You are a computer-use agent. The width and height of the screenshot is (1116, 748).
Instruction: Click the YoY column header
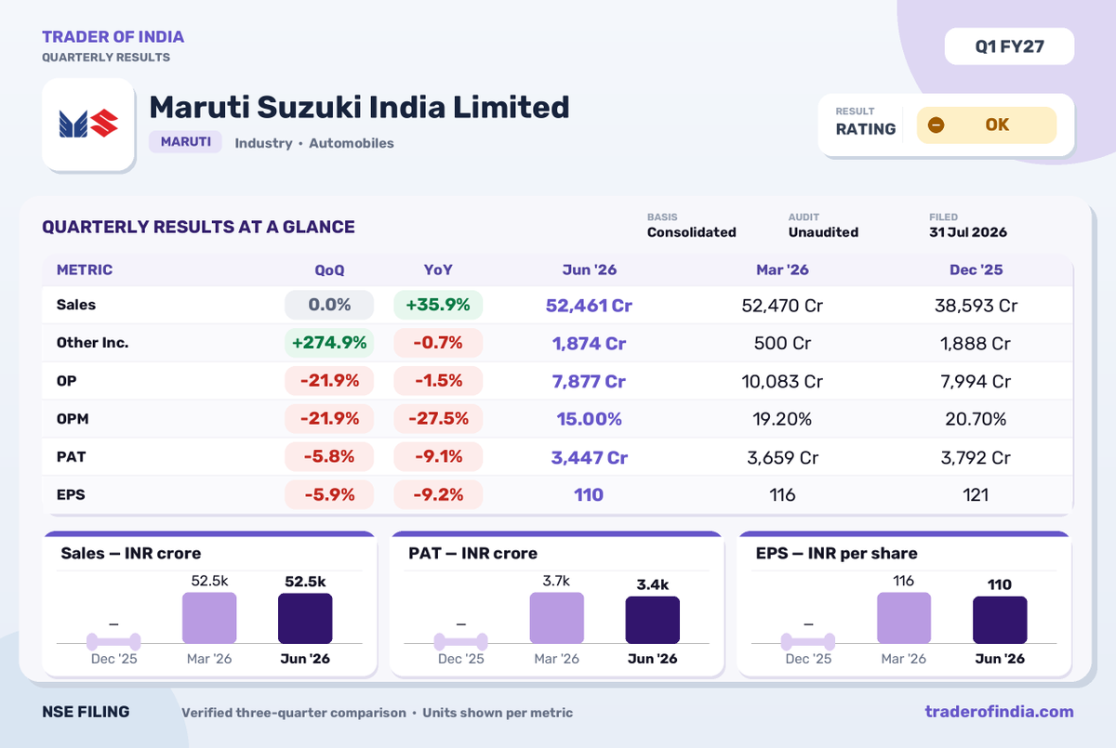pos(438,270)
